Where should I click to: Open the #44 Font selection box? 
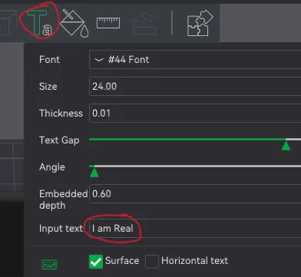click(x=195, y=60)
